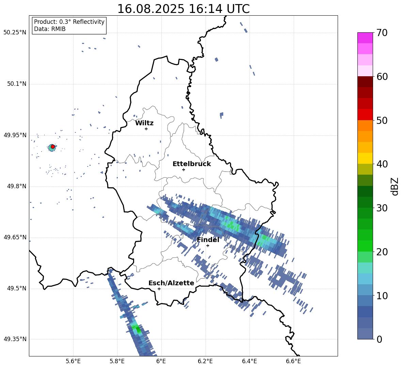Pick the olive swatch just below 40 dBZ
This screenshot has height=368, width=403.
[x=365, y=169]
